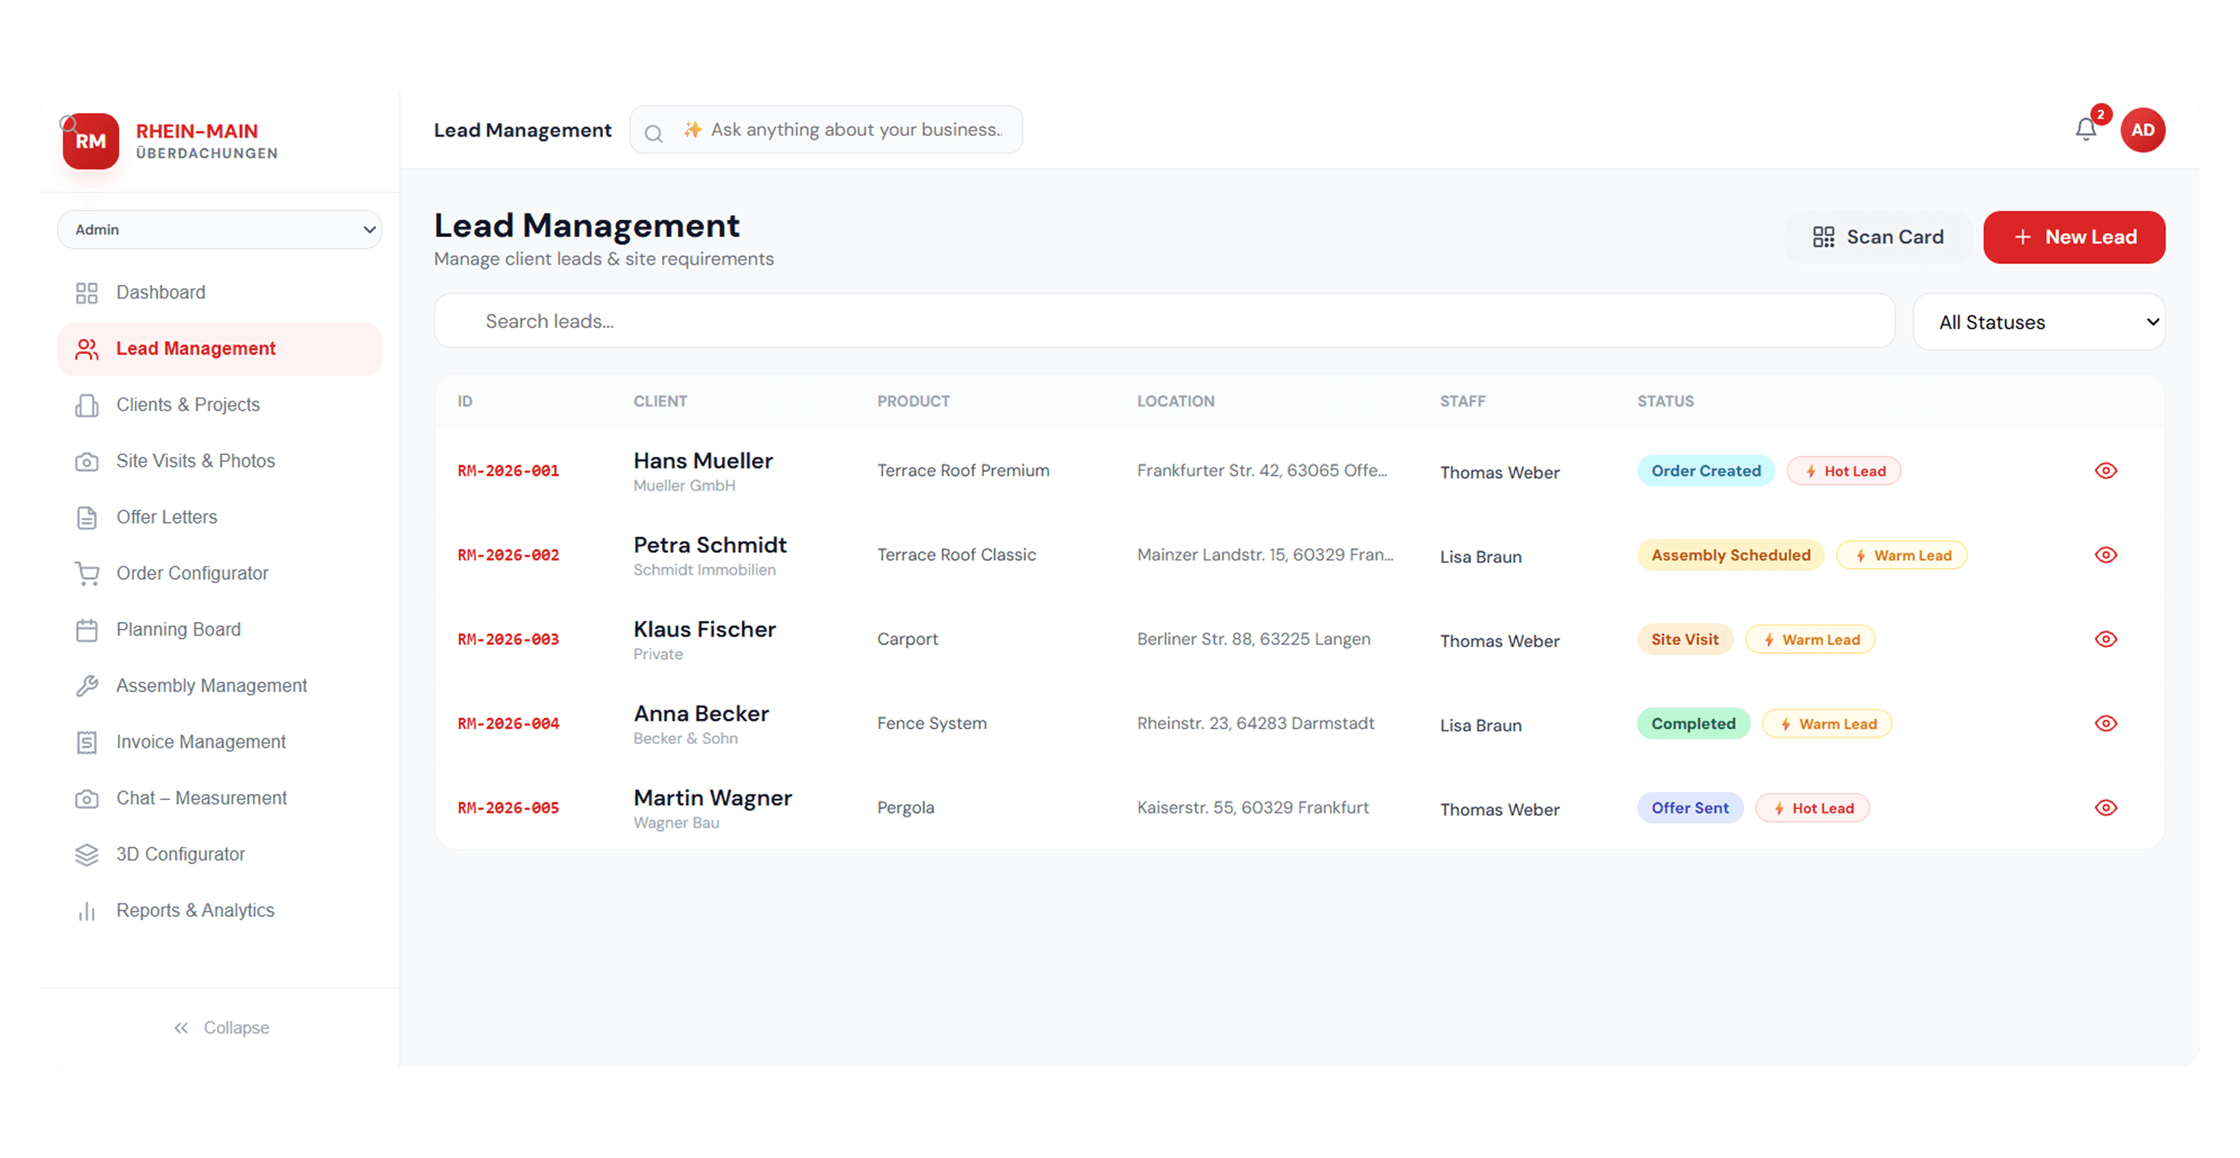The height and width of the screenshot is (1158, 2240).
Task: Open the notifications bell icon
Action: click(2085, 130)
